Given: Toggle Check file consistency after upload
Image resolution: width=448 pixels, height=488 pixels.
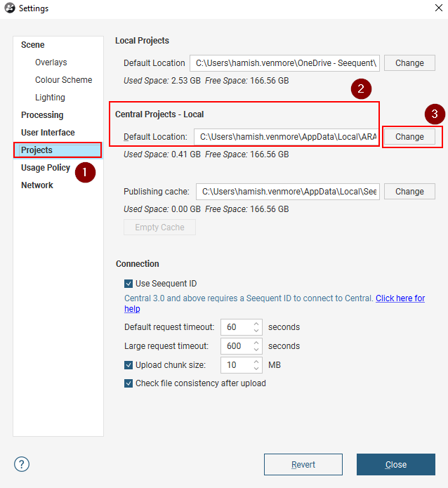Looking at the screenshot, I should pos(129,383).
